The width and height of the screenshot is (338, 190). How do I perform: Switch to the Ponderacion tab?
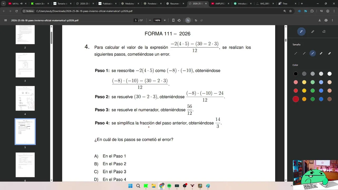pos(152,4)
